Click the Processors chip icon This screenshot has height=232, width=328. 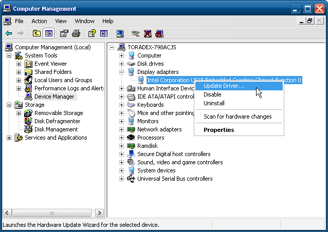(x=131, y=138)
